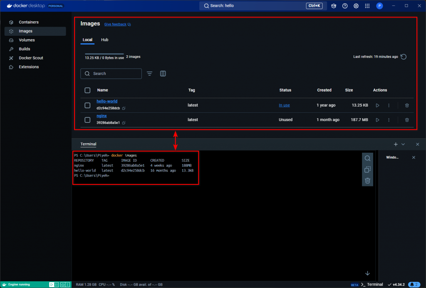Open more actions for nginx image
The image size is (426, 288).
[389, 120]
